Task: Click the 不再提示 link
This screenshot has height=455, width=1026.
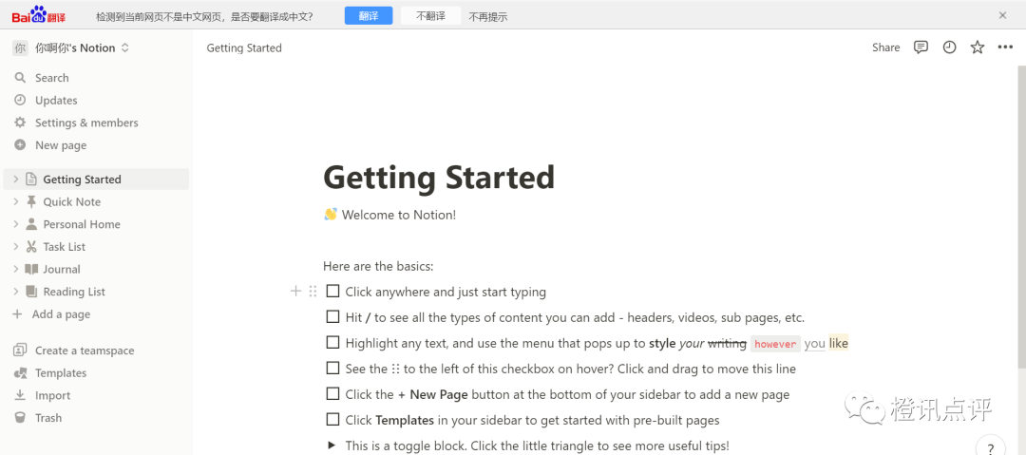Action: [x=488, y=16]
